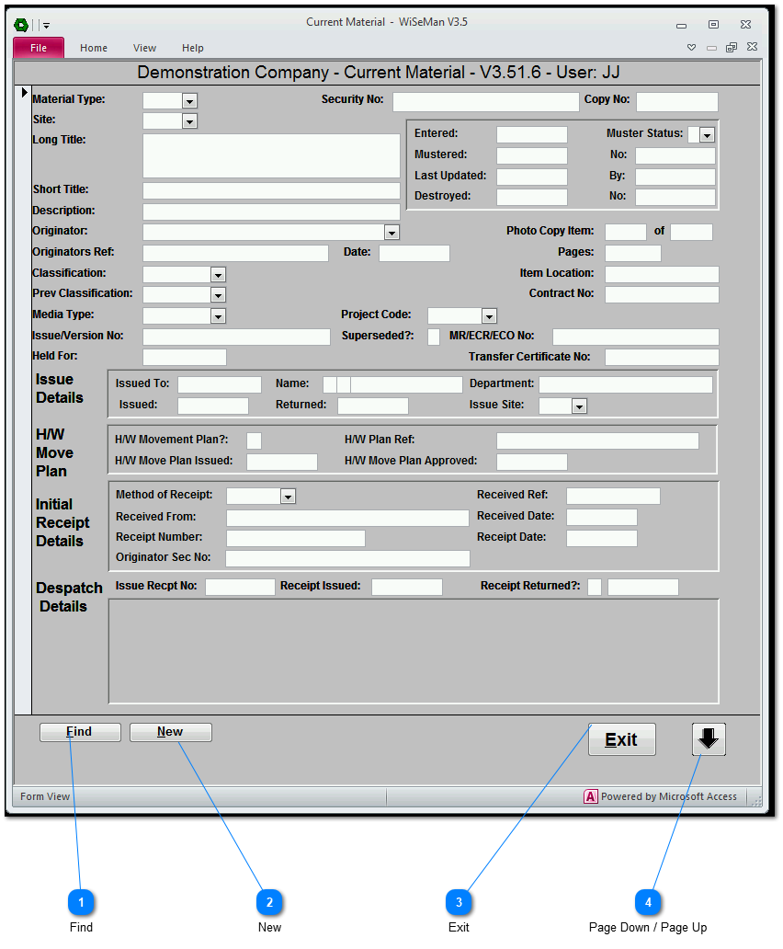Expand the Muster Status dropdown

click(x=707, y=135)
